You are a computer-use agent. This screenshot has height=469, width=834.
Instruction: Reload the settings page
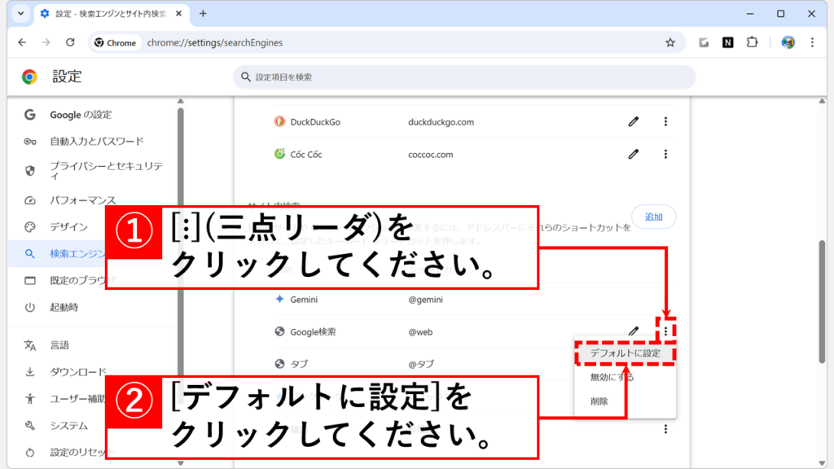click(70, 42)
